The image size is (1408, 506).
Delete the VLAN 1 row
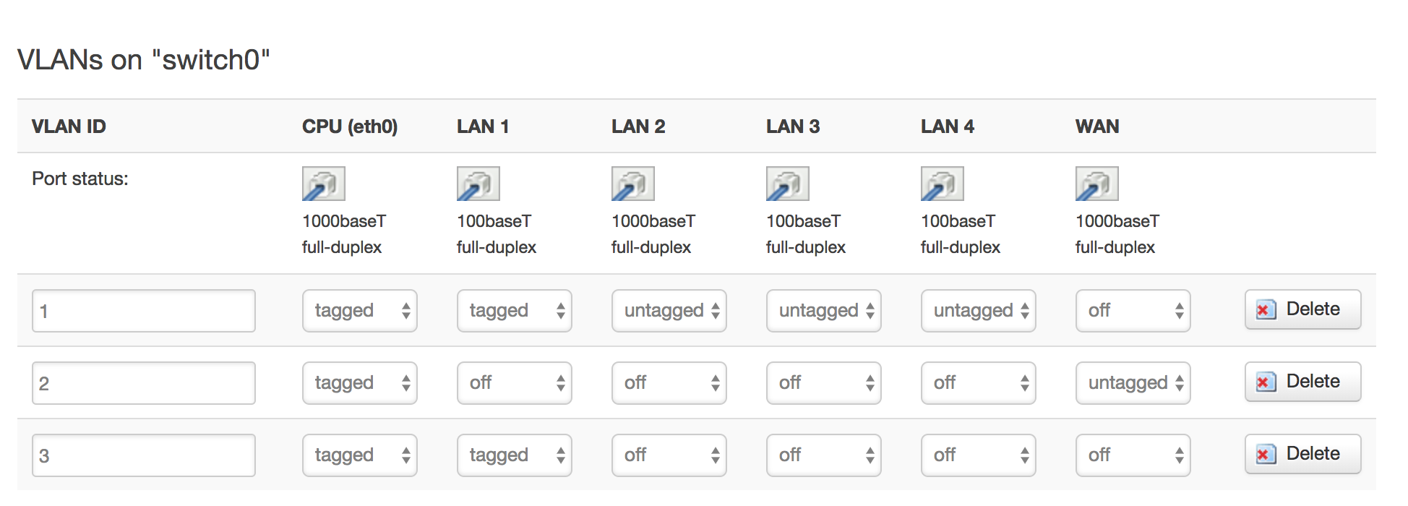pos(1302,309)
